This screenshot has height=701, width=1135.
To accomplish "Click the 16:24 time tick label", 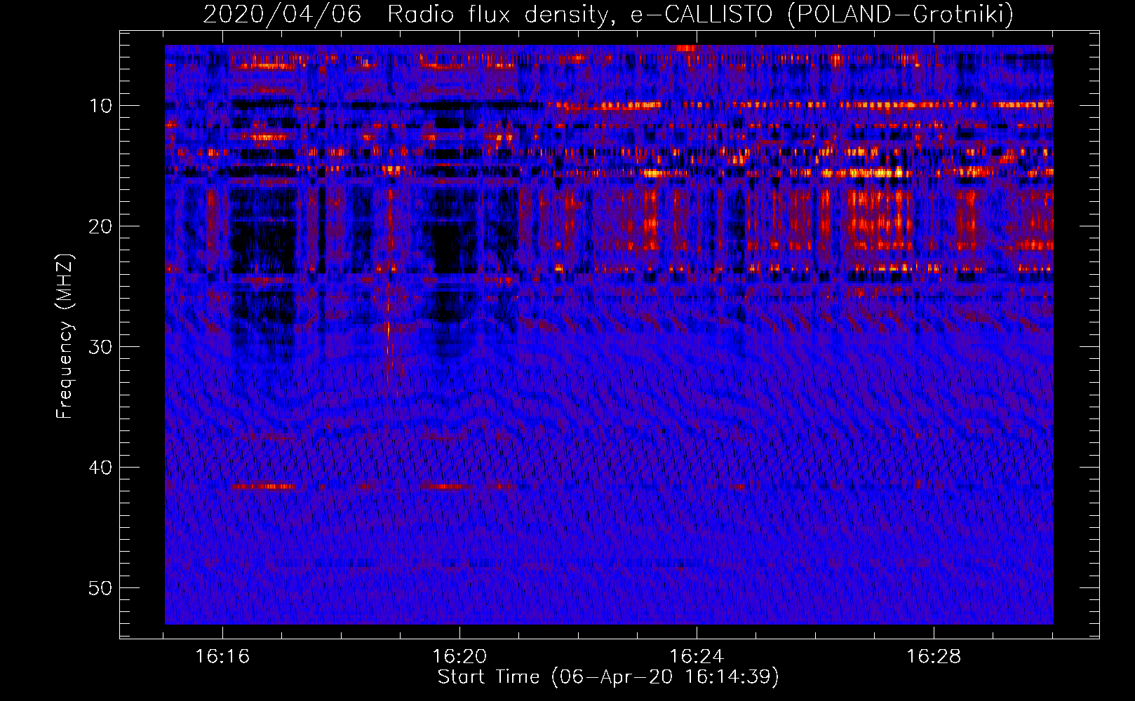I will [697, 657].
